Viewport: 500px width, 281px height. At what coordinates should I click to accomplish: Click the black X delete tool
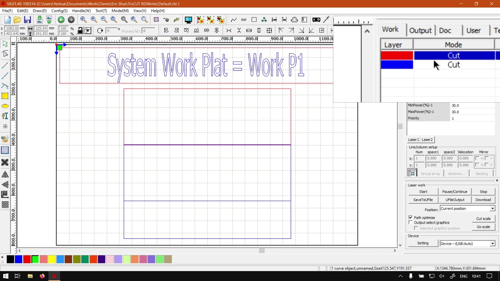5,162
